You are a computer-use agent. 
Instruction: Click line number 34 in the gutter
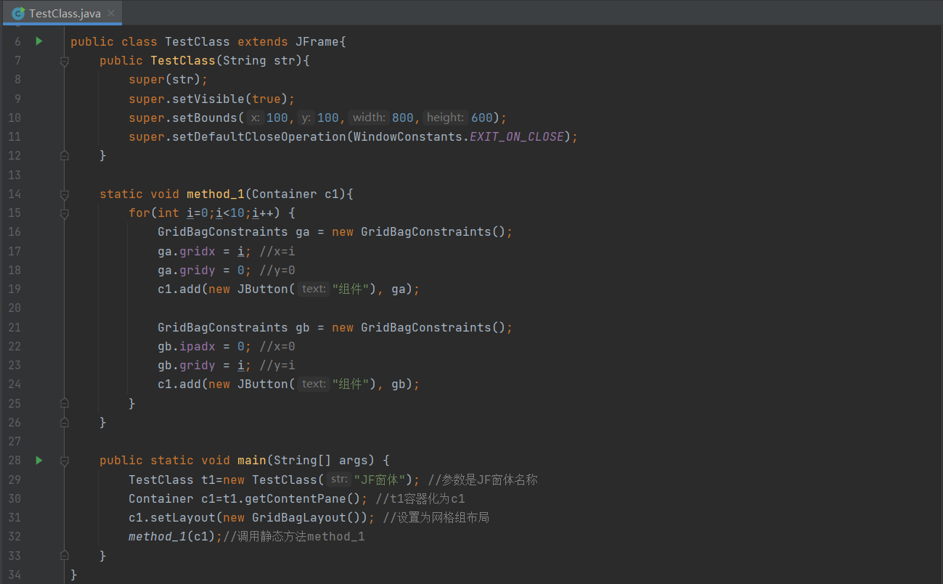coord(15,575)
